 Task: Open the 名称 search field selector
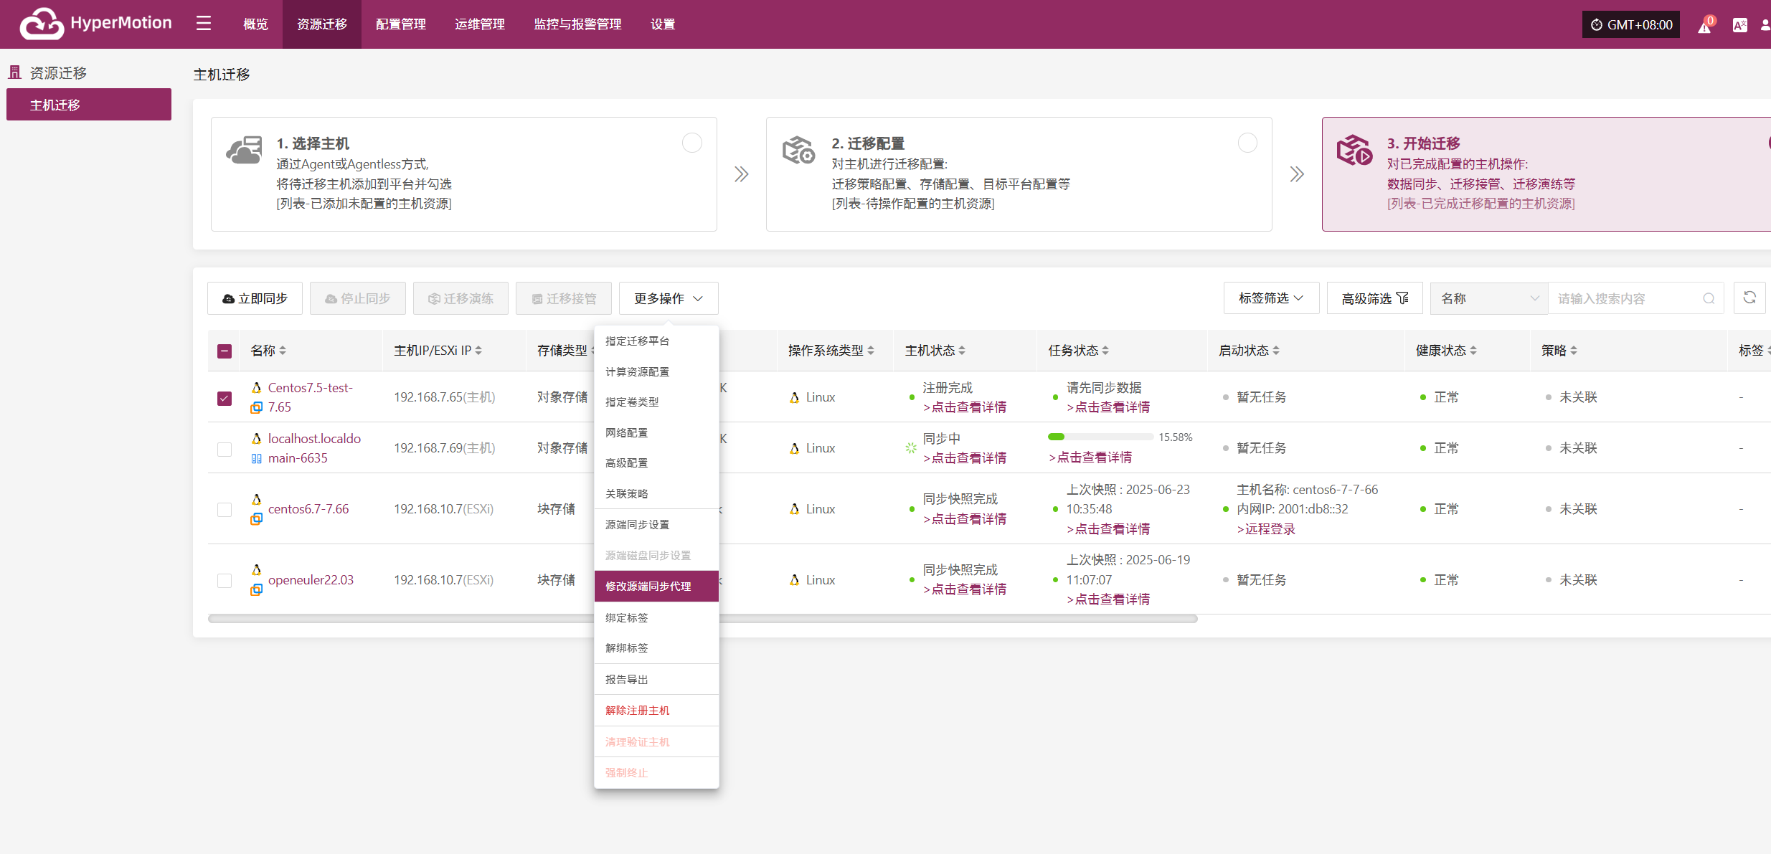[x=1489, y=298]
